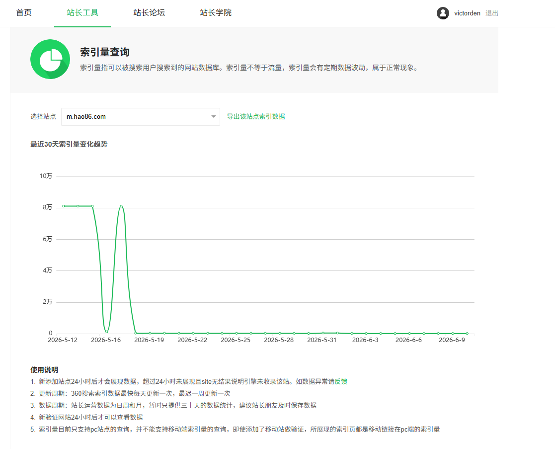Screen dimensions: 555x449
Task: Open the victorden username link
Action: (467, 13)
